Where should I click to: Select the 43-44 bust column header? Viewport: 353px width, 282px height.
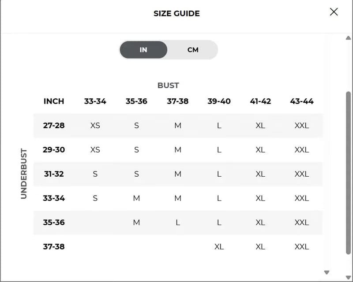(x=302, y=101)
